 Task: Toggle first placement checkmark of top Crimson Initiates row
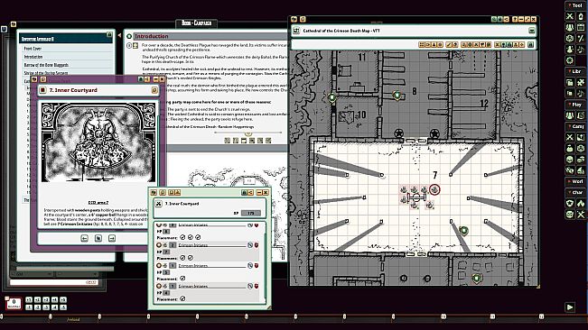(182, 238)
